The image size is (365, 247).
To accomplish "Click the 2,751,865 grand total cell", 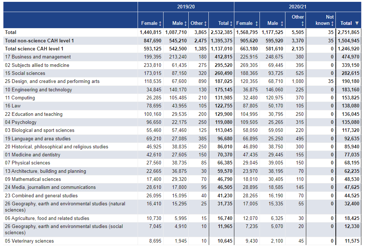I will point(347,32).
